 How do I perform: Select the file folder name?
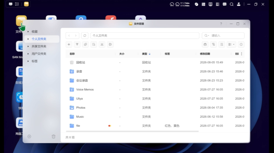click(x=78, y=126)
